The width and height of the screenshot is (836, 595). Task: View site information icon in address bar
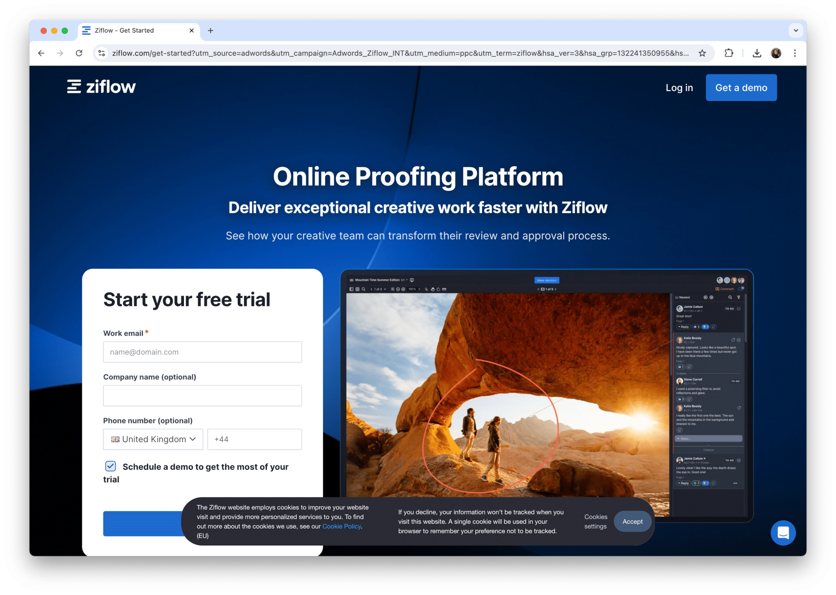102,53
